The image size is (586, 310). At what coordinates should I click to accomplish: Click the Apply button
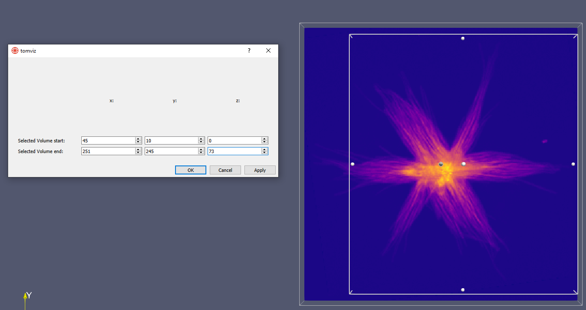[260, 170]
